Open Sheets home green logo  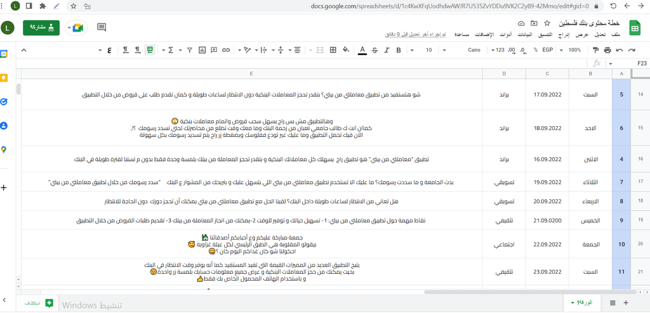coord(635,28)
